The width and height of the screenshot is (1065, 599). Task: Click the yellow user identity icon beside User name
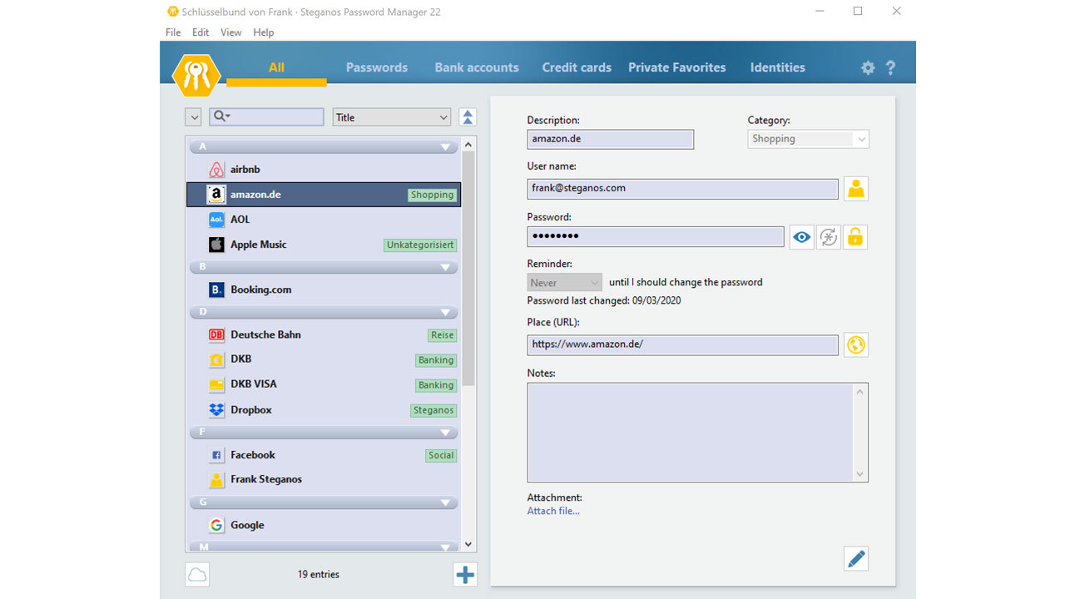pos(856,189)
